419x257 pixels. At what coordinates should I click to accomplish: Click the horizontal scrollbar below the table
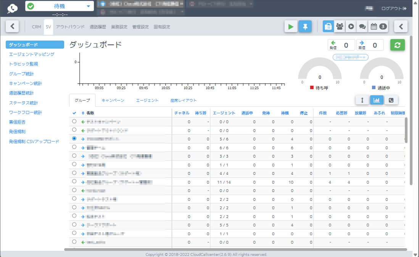tap(237, 249)
